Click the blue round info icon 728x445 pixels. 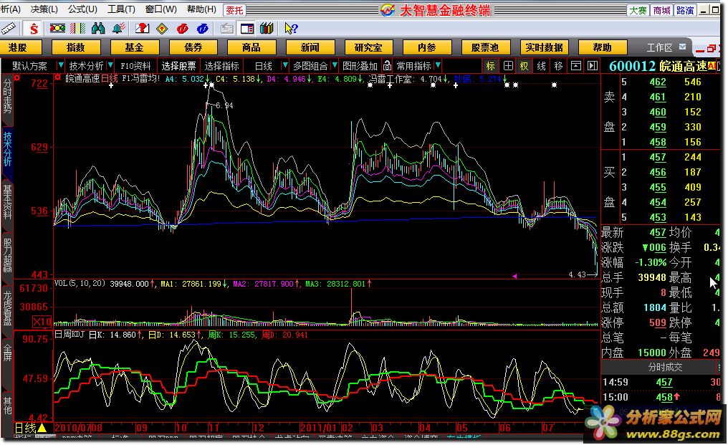(x=203, y=29)
